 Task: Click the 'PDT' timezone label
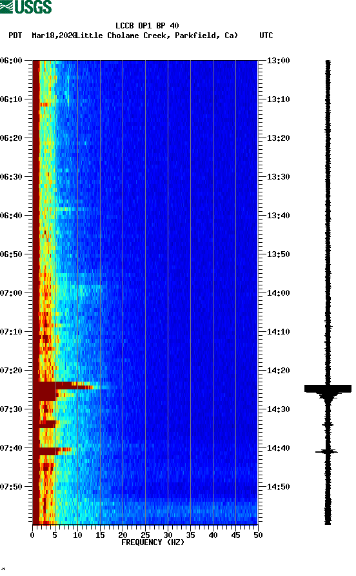pos(15,36)
